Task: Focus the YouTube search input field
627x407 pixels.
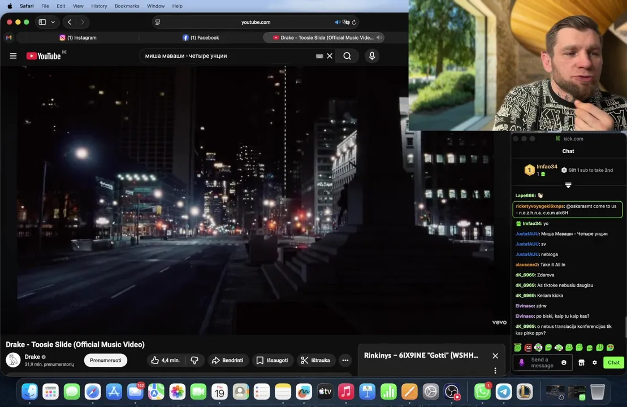Action: coord(228,56)
